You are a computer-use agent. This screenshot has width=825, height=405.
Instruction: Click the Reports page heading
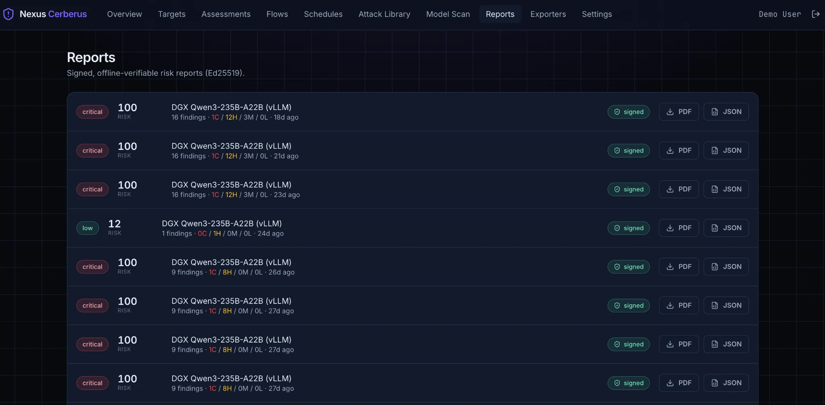pyautogui.click(x=91, y=57)
